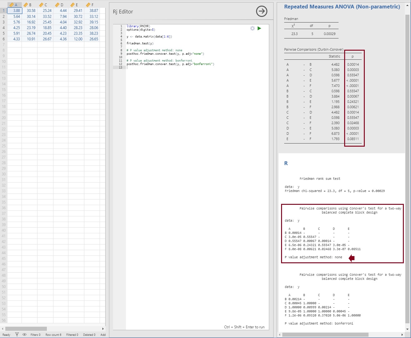Select the column F header
411x338 pixels.
coord(92,5)
